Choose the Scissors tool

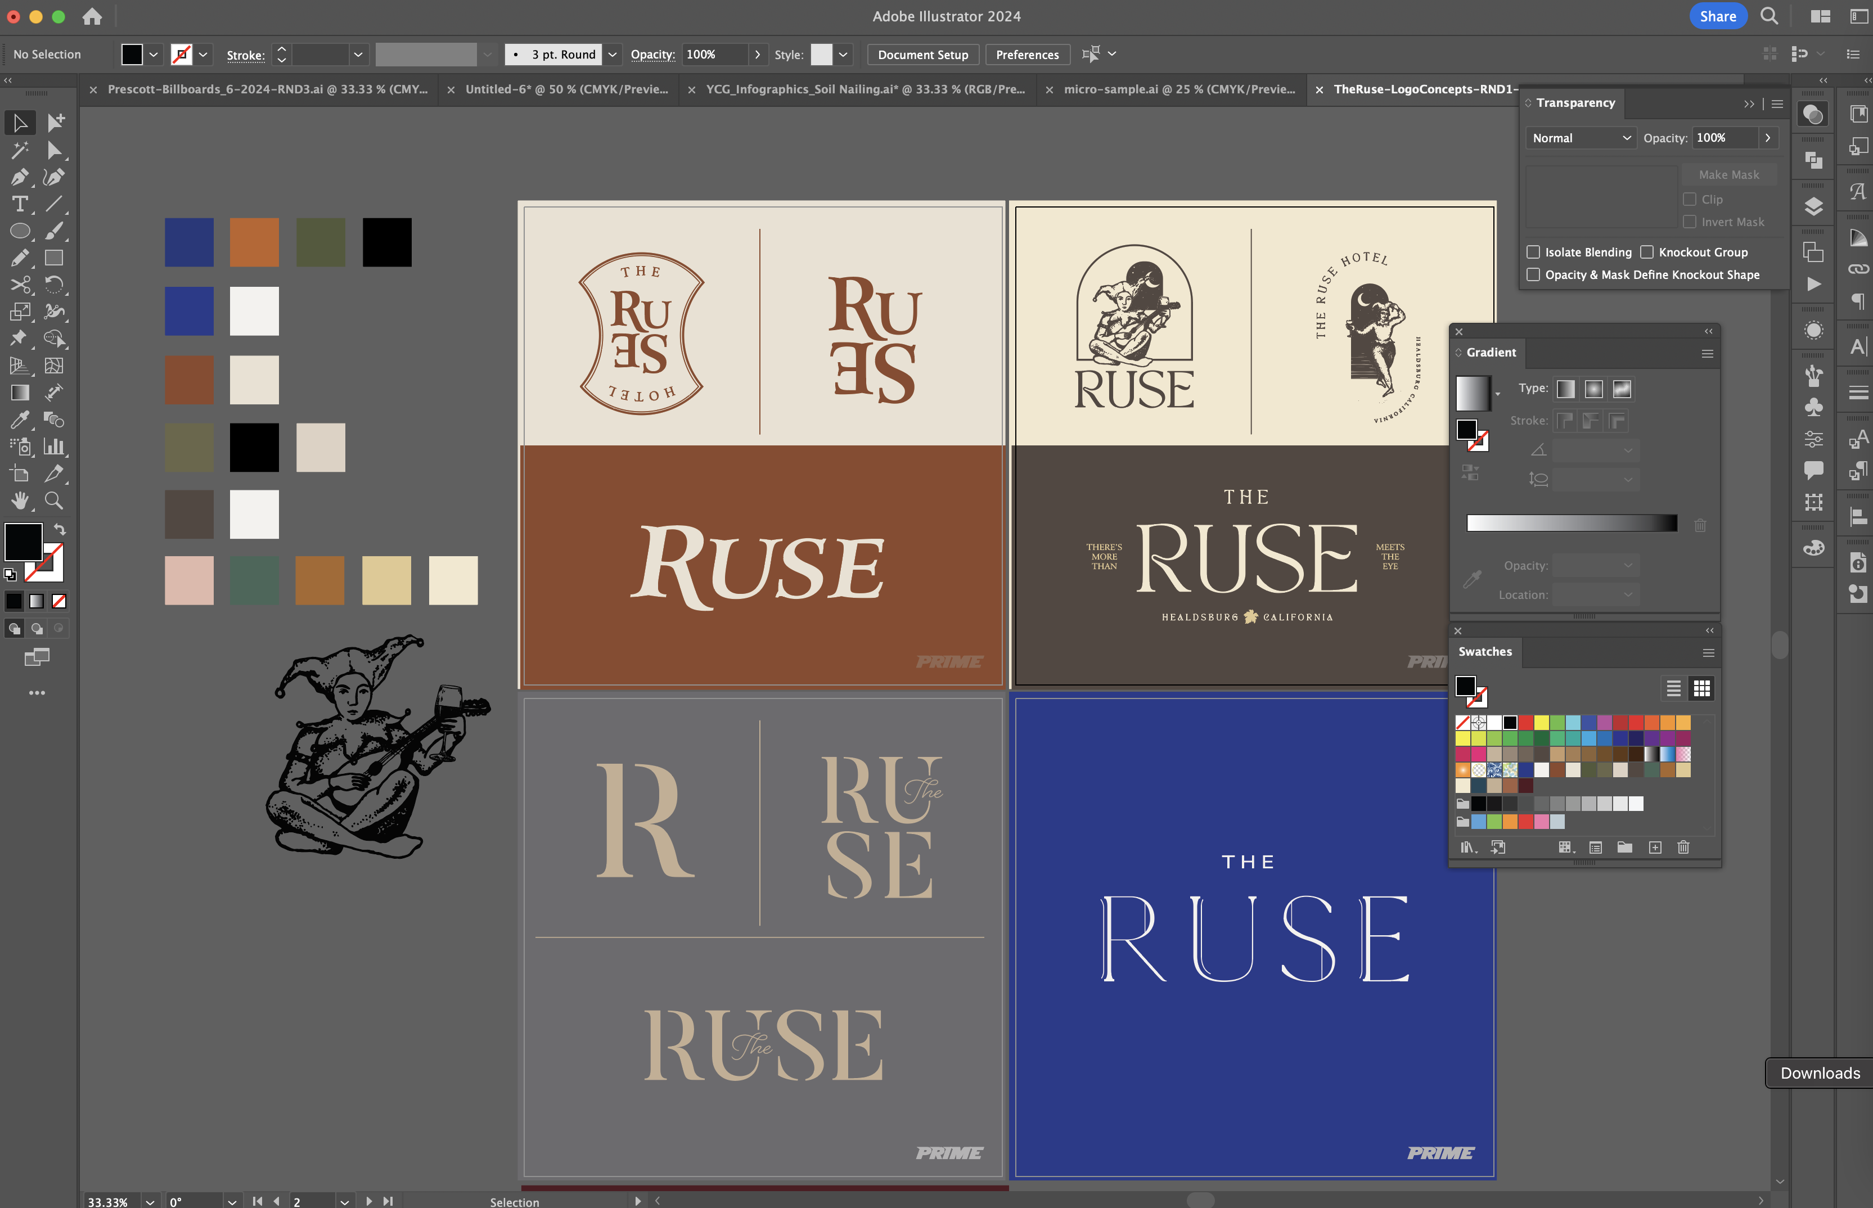click(x=20, y=285)
